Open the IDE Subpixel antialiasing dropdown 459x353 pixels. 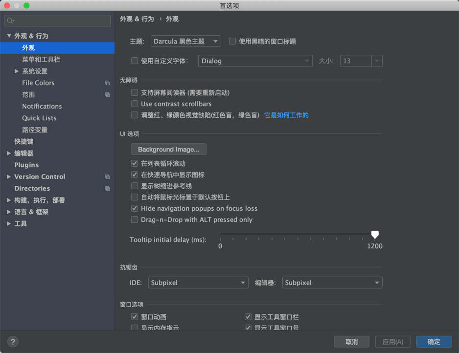click(198, 283)
